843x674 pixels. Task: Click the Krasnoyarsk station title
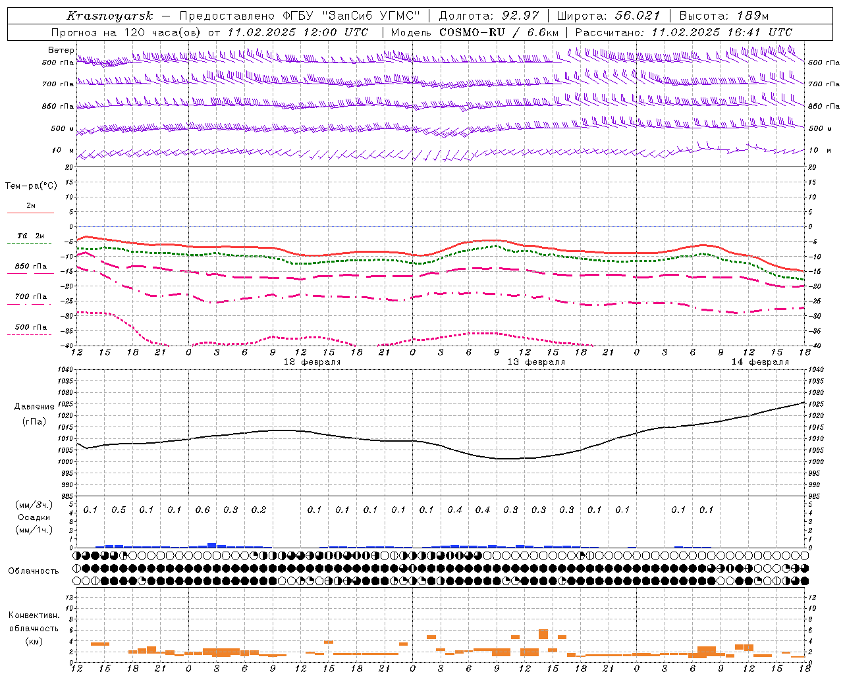(x=110, y=16)
